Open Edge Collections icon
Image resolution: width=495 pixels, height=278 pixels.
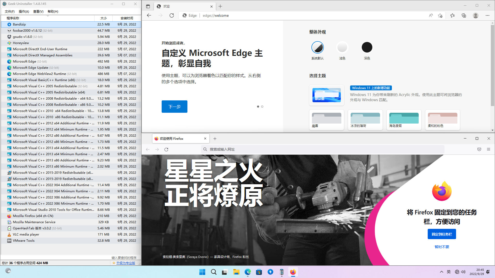coord(464,15)
